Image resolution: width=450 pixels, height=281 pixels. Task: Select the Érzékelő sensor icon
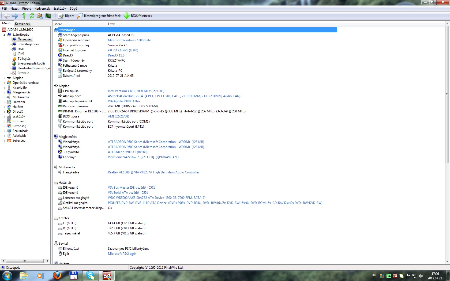[14, 73]
